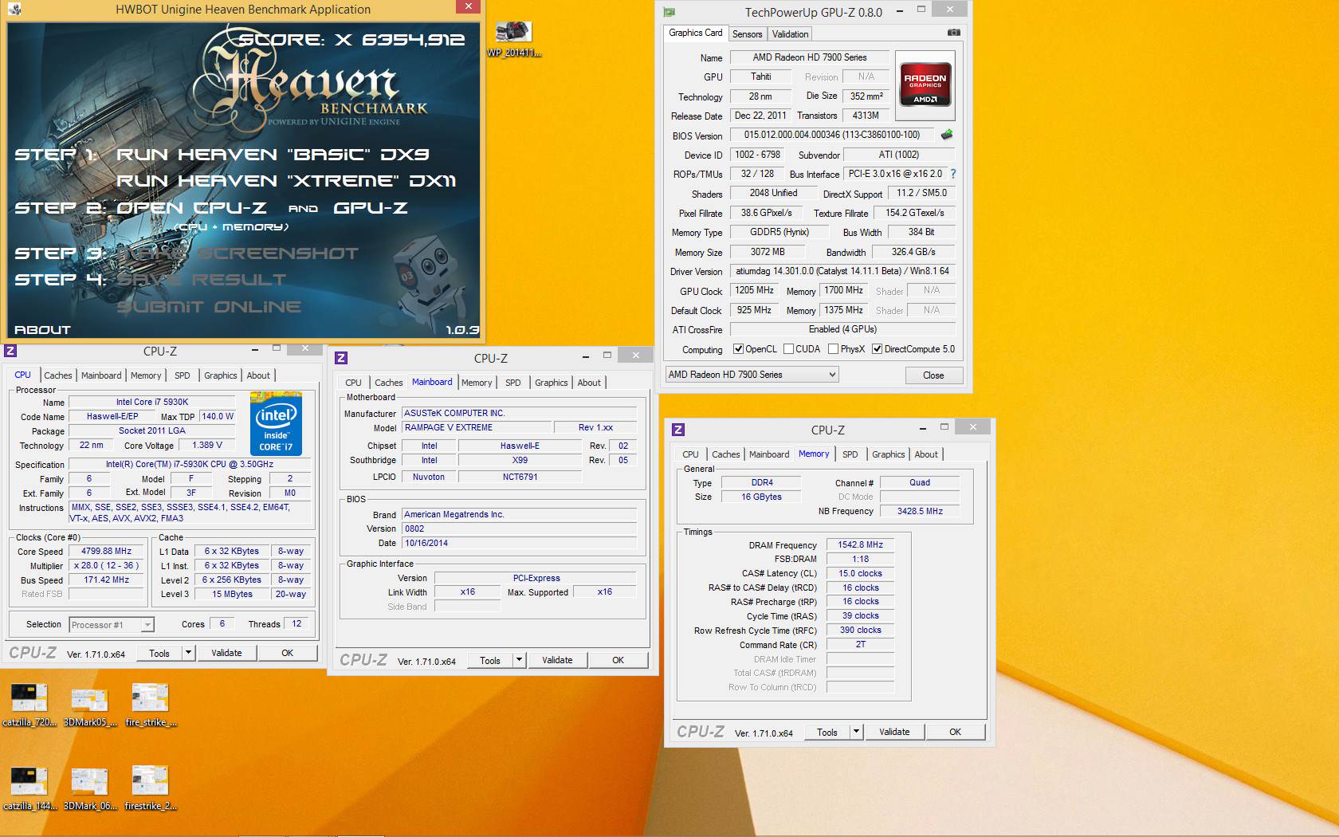Toggle the DirectCompute 5.0 checkbox
This screenshot has height=837, width=1339.
point(877,349)
